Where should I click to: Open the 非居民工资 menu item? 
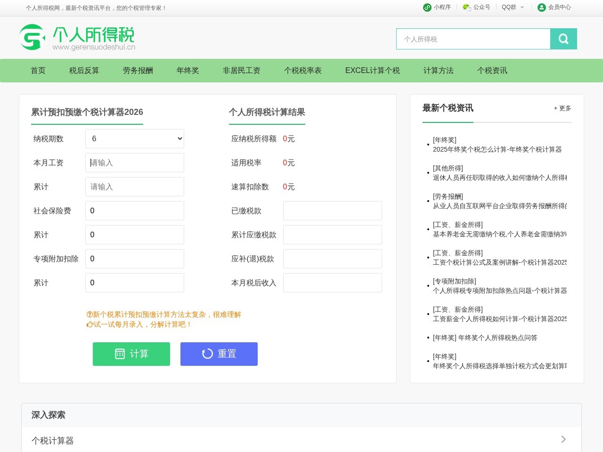(242, 71)
